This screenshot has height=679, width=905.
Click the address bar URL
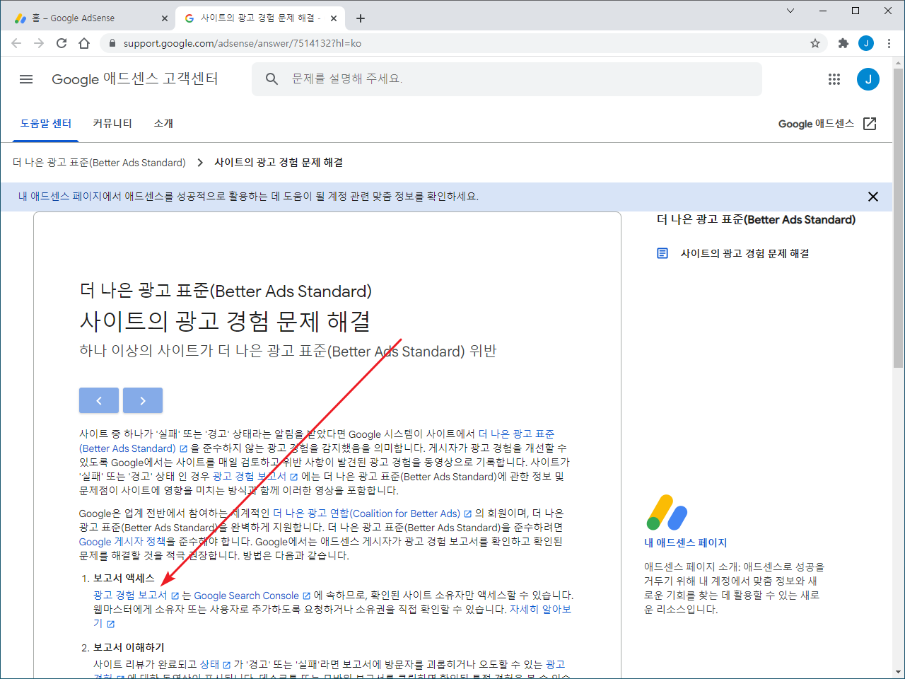click(242, 43)
